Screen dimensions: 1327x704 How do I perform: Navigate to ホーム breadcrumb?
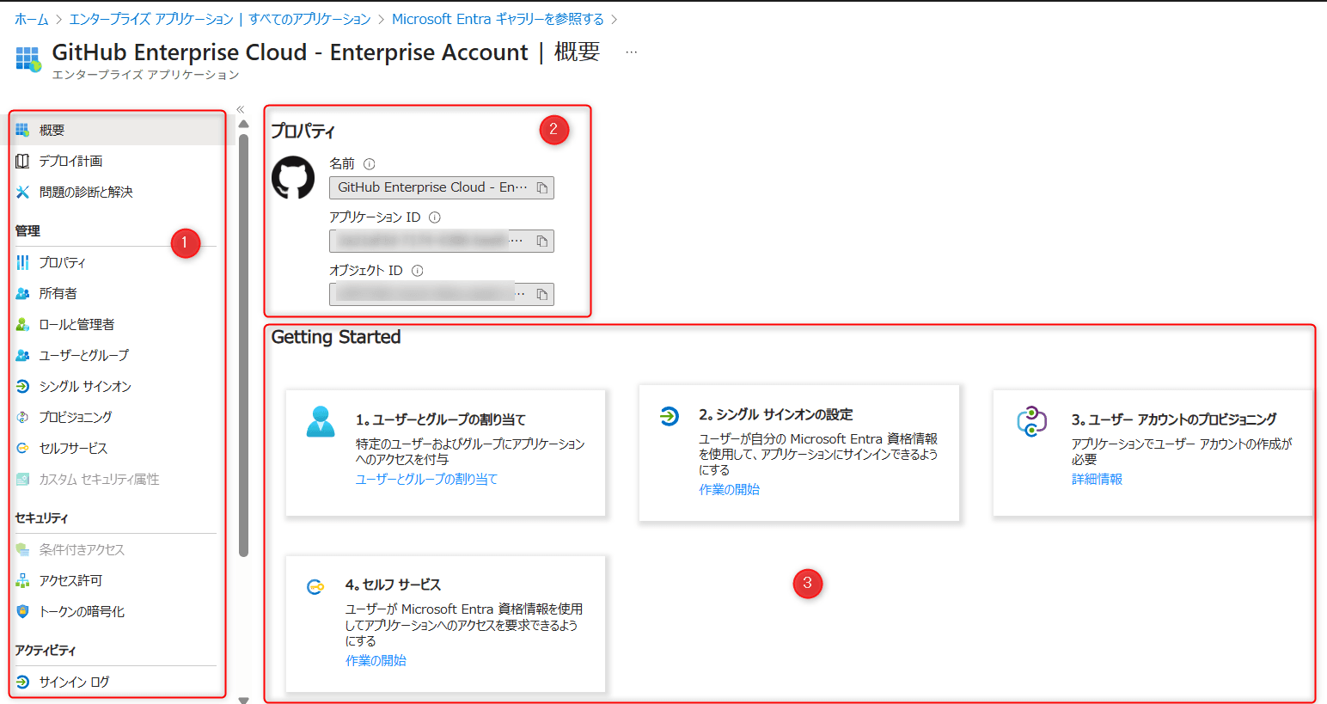tap(32, 19)
